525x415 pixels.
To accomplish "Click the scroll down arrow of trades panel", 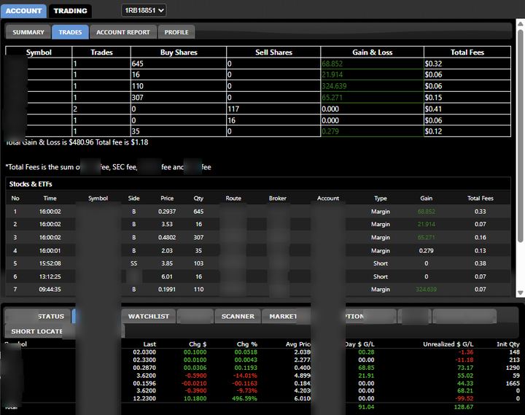I will 520,292.
